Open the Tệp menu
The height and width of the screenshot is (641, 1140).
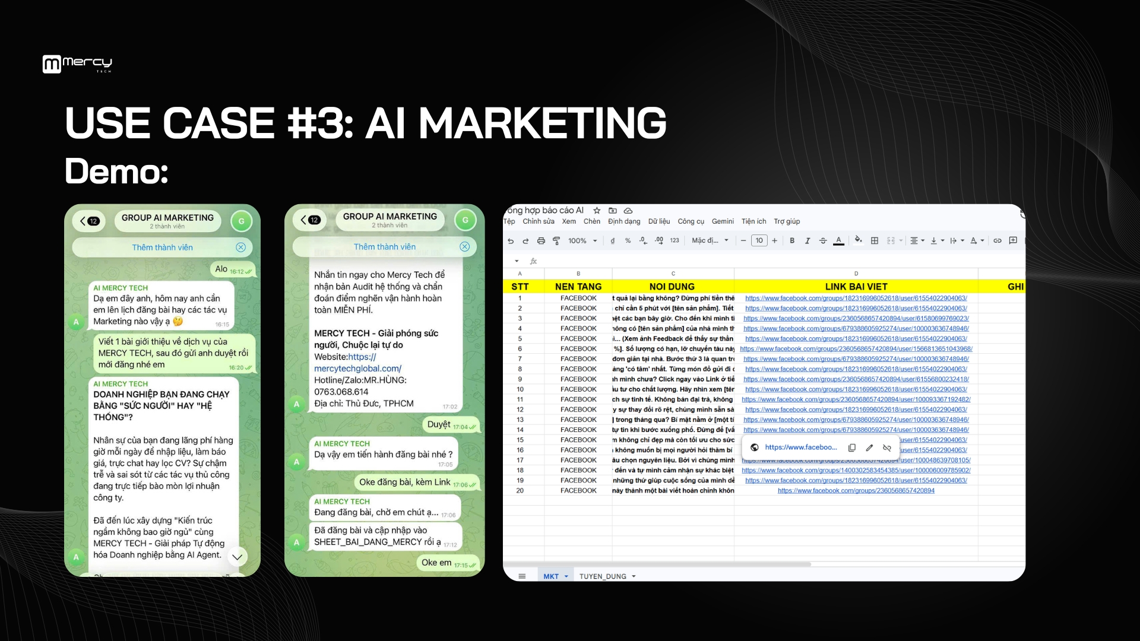tap(509, 221)
